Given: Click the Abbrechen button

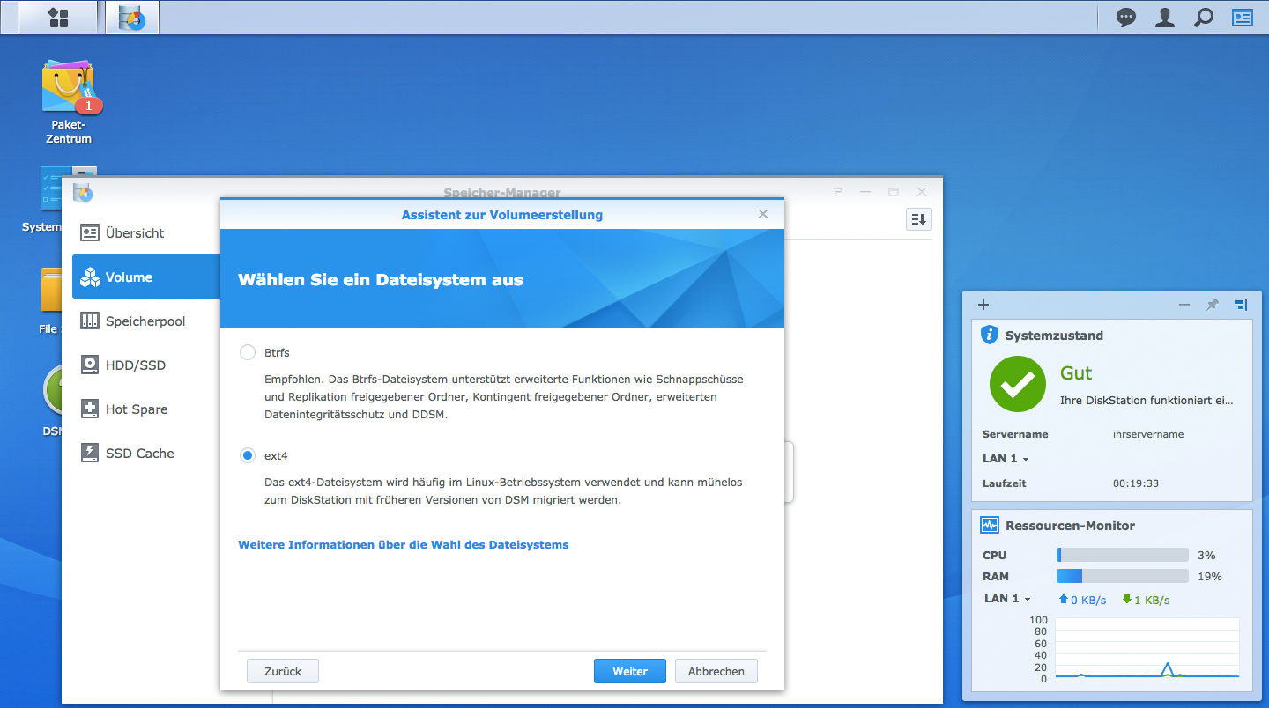Looking at the screenshot, I should [x=716, y=671].
